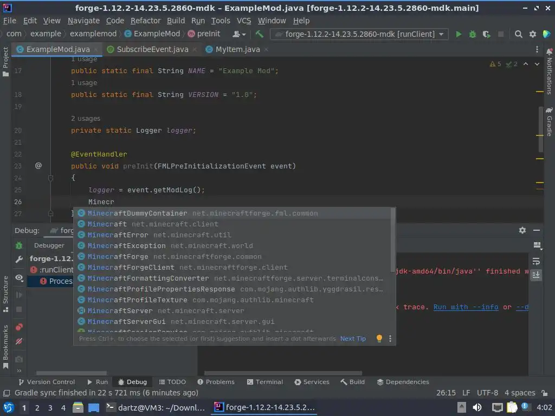555x416 pixels.
Task: Open Search Everywhere magnifier icon
Action: click(x=518, y=34)
